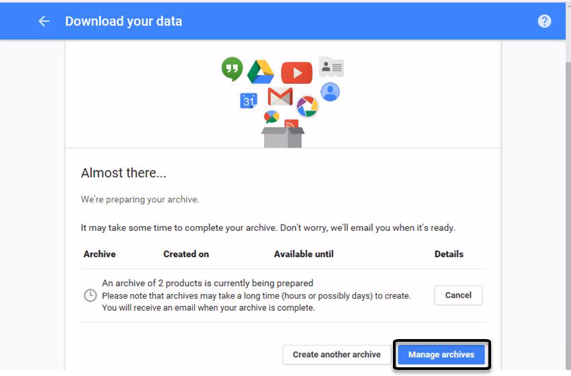571x376 pixels.
Task: Click the Contacts card icon
Action: [x=331, y=66]
